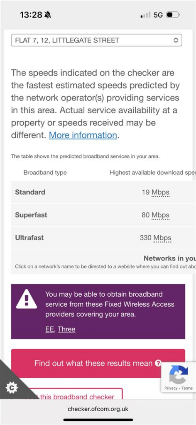This screenshot has width=196, height=425.
Task: Tap the reCAPTCHA logo badge
Action: [x=179, y=374]
